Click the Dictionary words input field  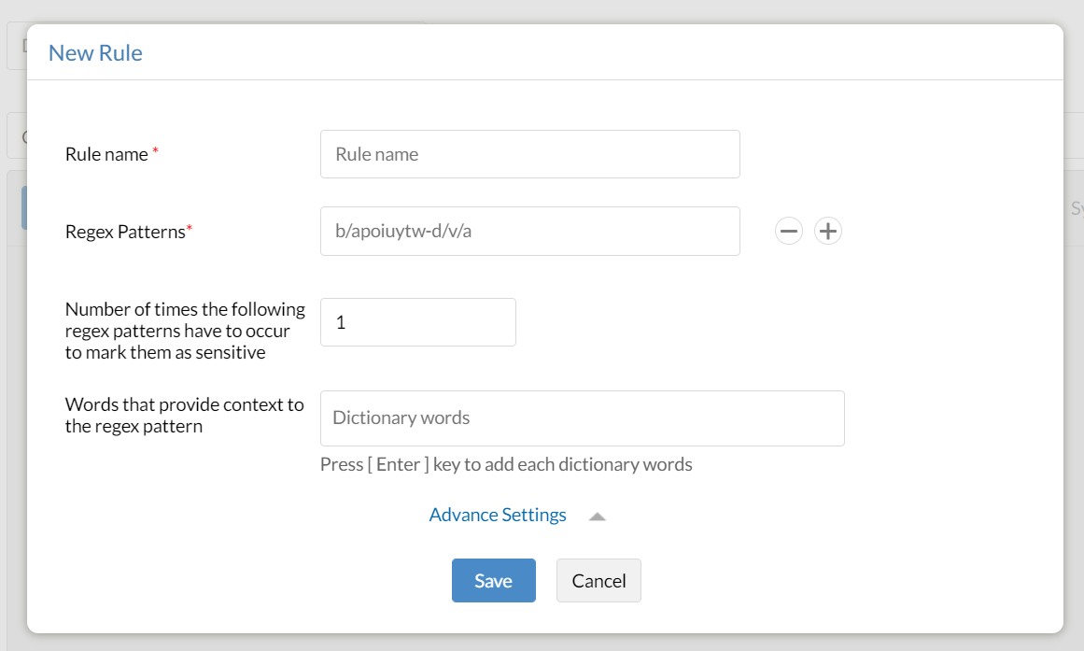click(x=582, y=417)
